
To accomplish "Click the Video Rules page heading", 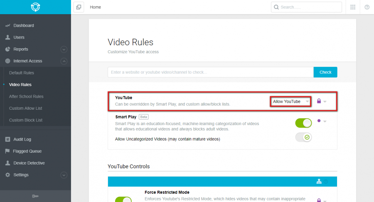I will pos(130,42).
